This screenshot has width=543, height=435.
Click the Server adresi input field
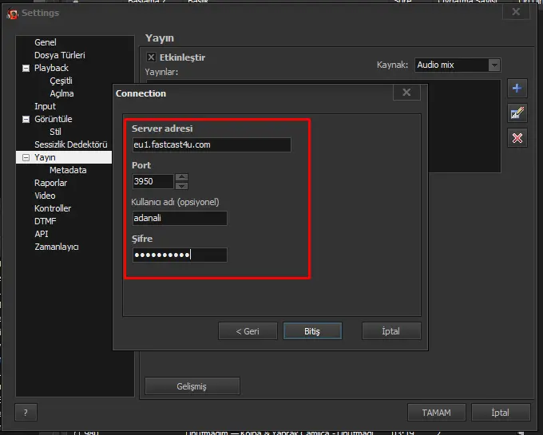click(x=212, y=144)
